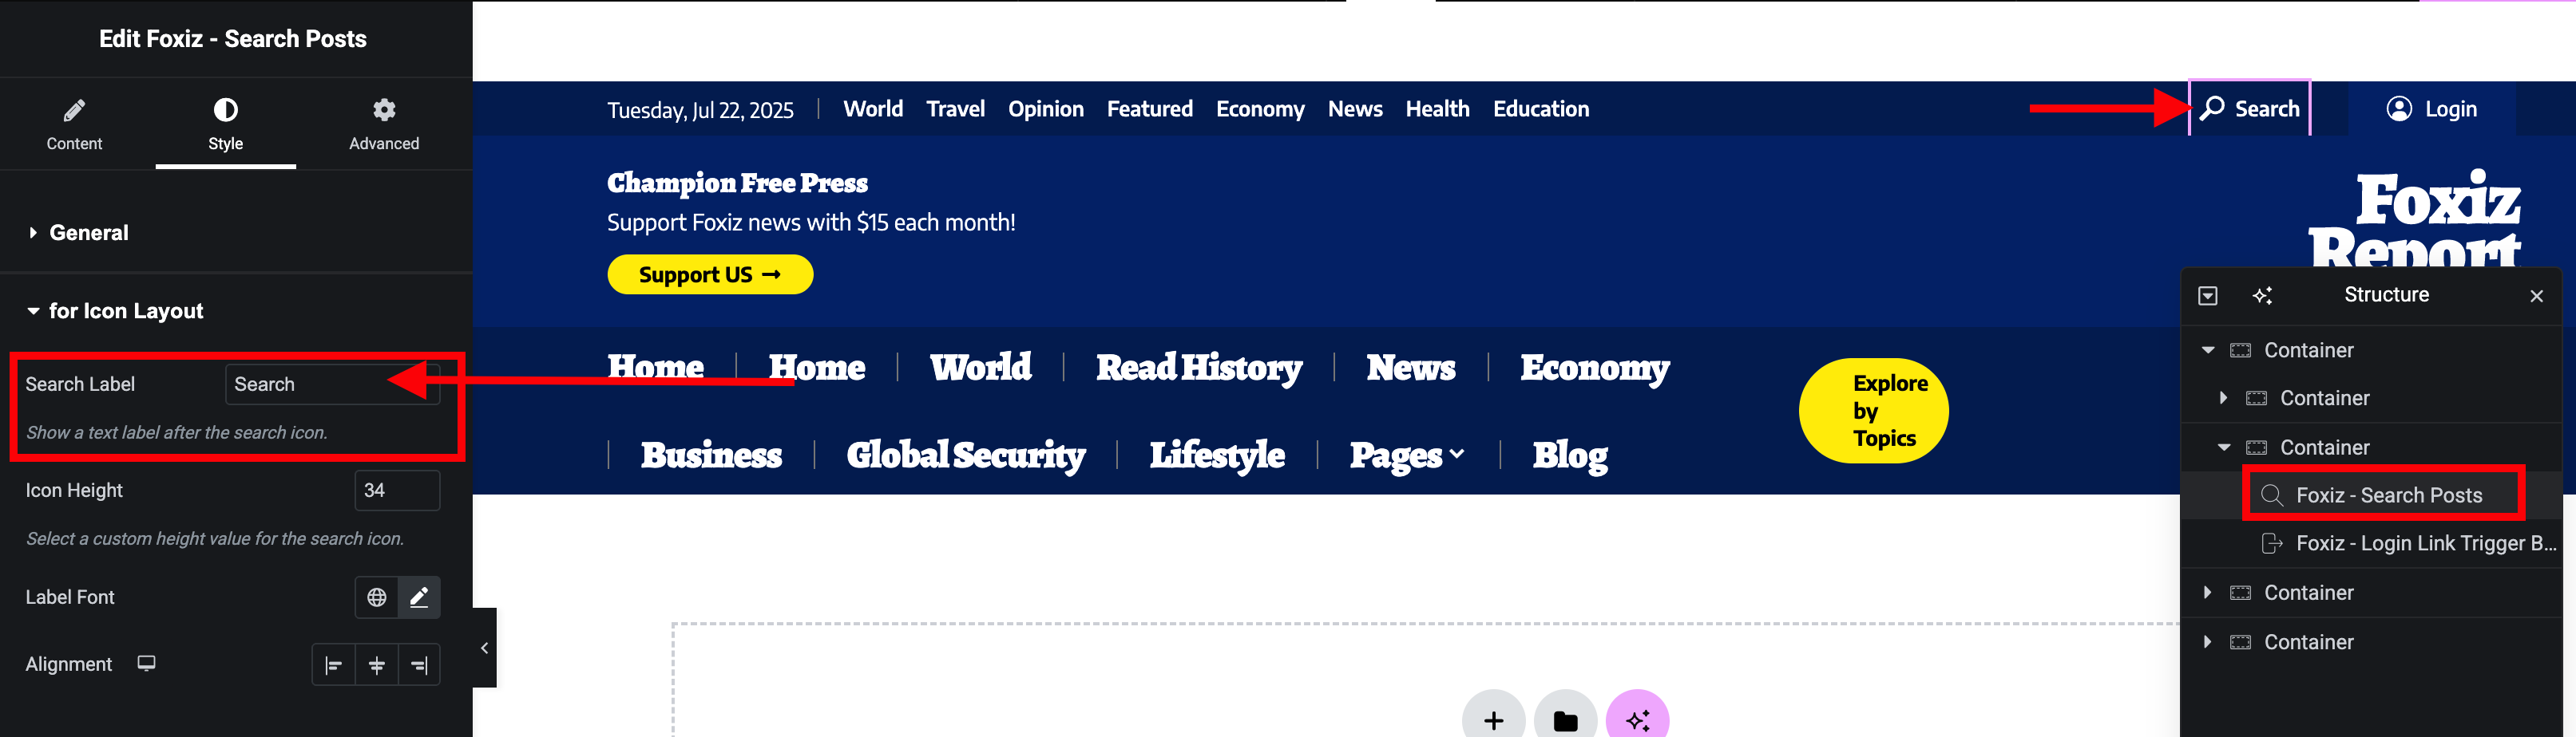Click the Search Posts magnifier icon in Structure

click(2271, 495)
